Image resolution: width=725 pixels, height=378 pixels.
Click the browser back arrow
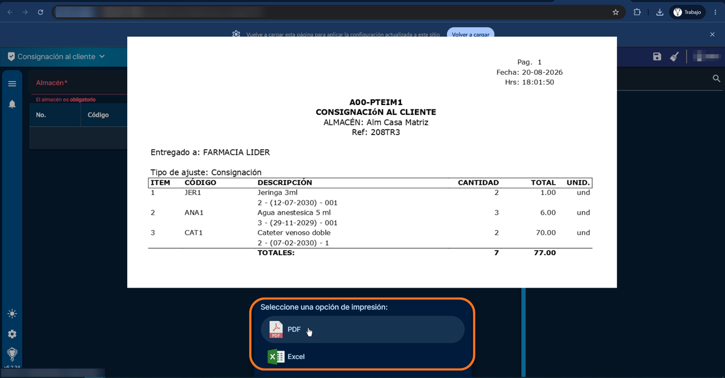(9, 12)
